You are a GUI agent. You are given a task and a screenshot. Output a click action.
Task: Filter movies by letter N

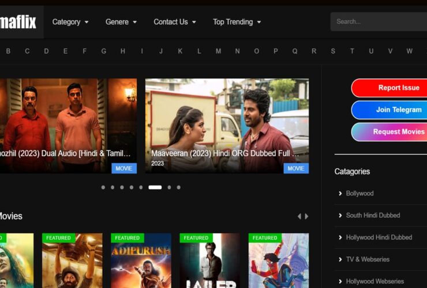point(238,51)
